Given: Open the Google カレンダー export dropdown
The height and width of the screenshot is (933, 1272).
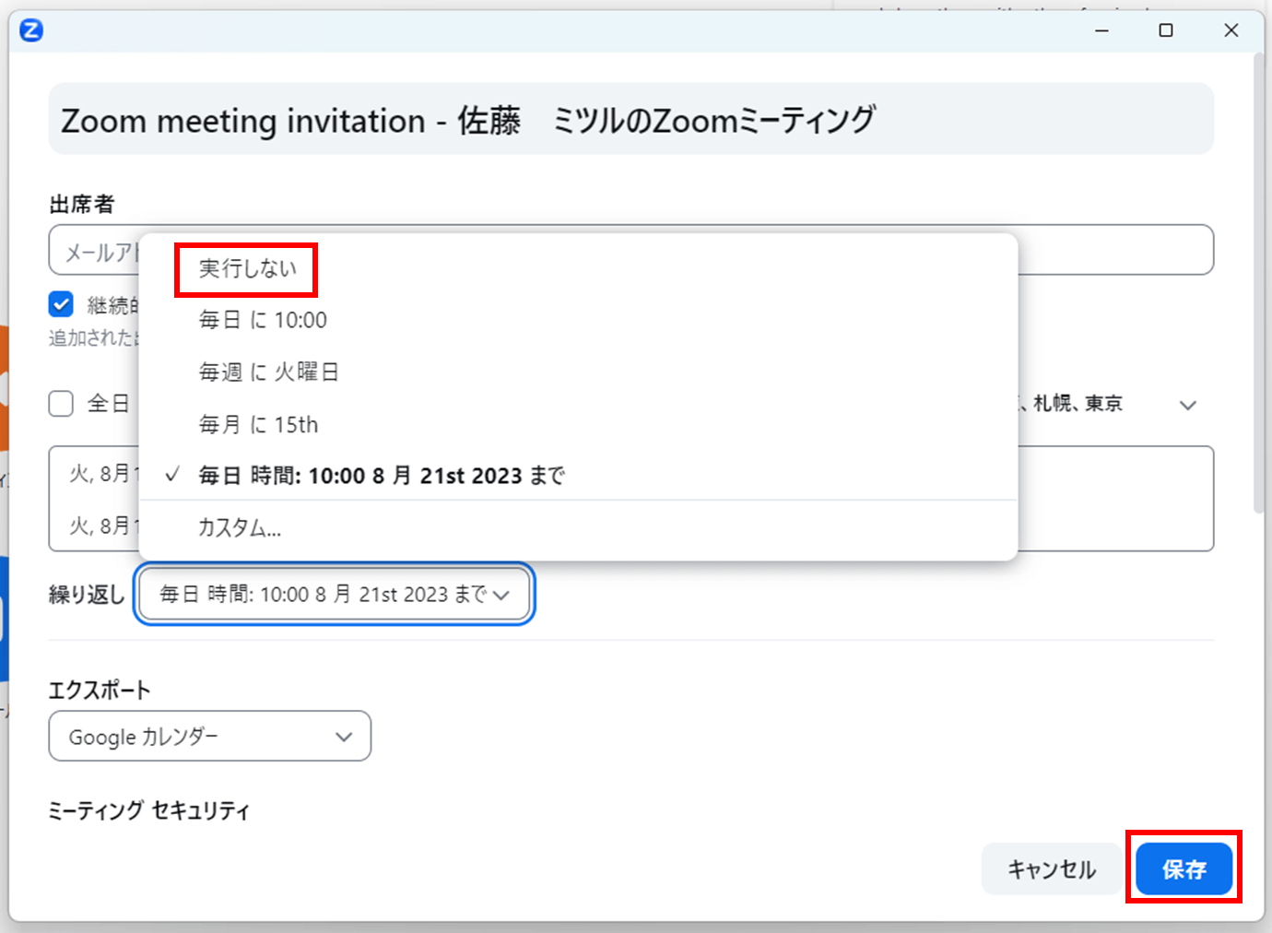Looking at the screenshot, I should point(210,736).
